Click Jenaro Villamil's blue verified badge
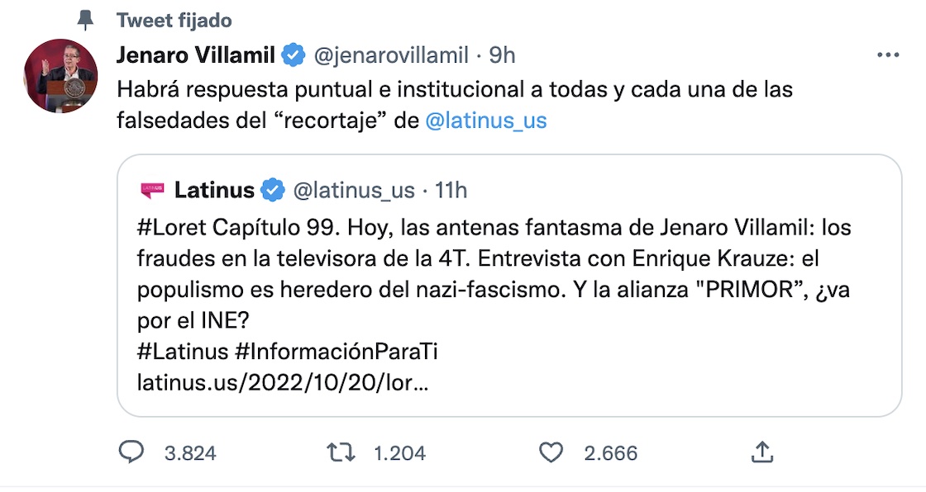 pos(293,55)
